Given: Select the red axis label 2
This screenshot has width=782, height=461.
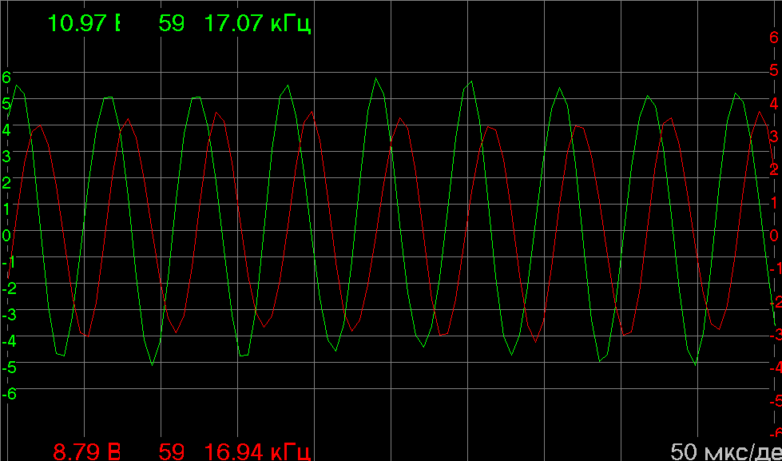Looking at the screenshot, I should [x=773, y=169].
